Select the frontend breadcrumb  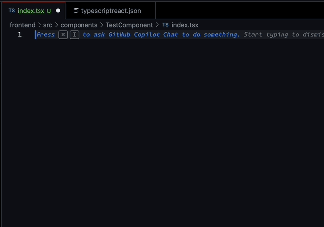(23, 25)
